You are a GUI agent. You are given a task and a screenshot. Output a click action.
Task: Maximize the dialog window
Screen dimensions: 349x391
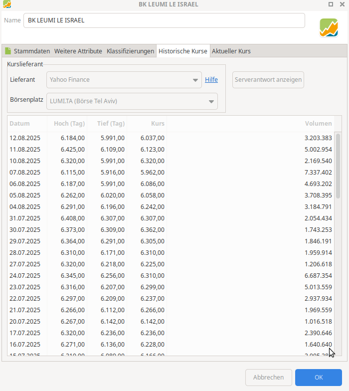pyautogui.click(x=331, y=4)
